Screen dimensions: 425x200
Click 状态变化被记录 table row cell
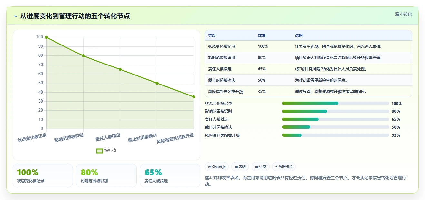pyautogui.click(x=222, y=46)
